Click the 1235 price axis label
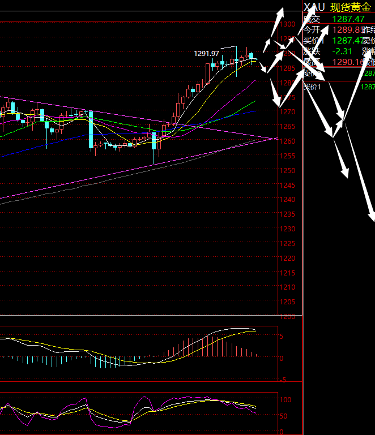Image resolution: width=375 pixels, height=435 pixels. [288, 214]
